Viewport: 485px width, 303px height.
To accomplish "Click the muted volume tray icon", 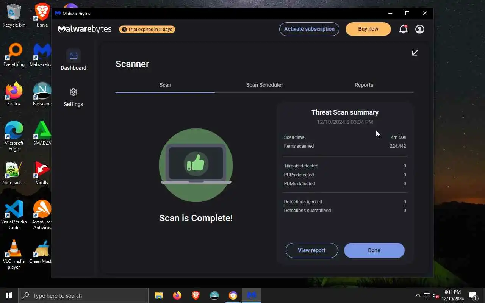I will click(436, 295).
